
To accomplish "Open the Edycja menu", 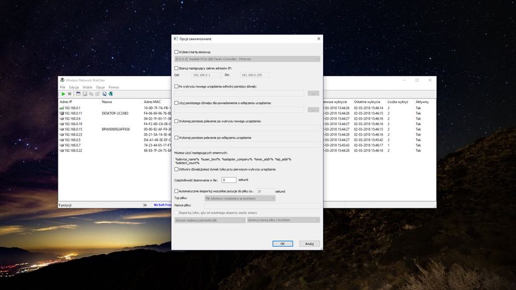I will click(x=74, y=87).
